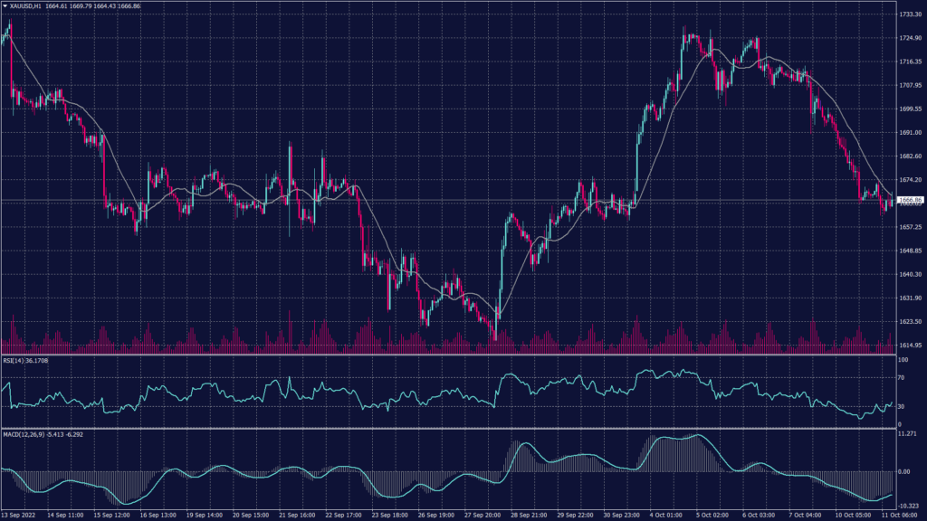The image size is (927, 521).
Task: Select the 13 Sep 2022 time label
Action: point(20,514)
